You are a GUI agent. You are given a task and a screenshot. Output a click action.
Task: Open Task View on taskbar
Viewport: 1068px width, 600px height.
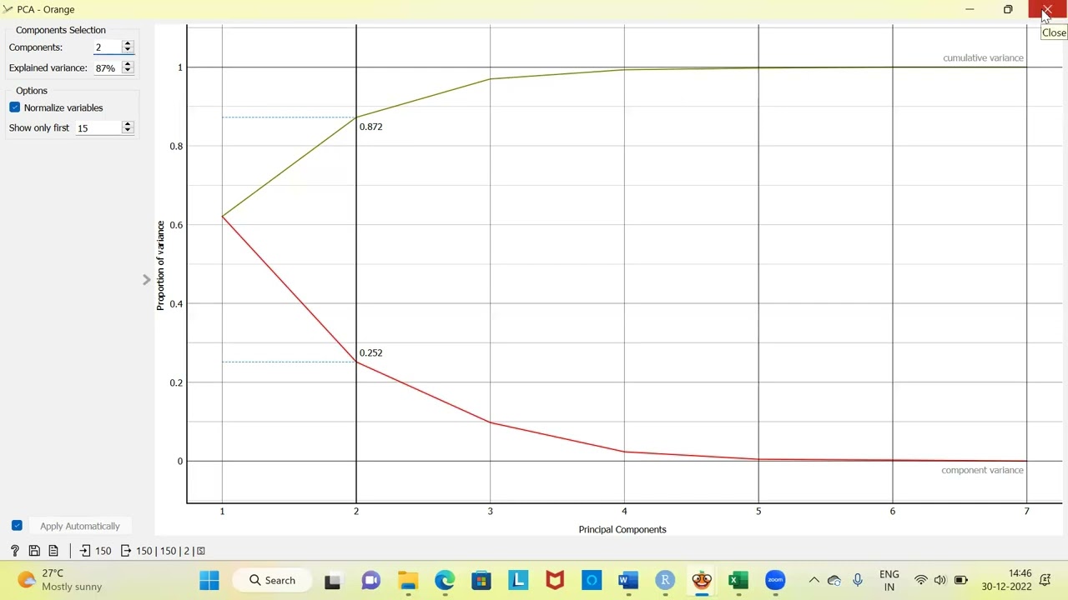[332, 580]
